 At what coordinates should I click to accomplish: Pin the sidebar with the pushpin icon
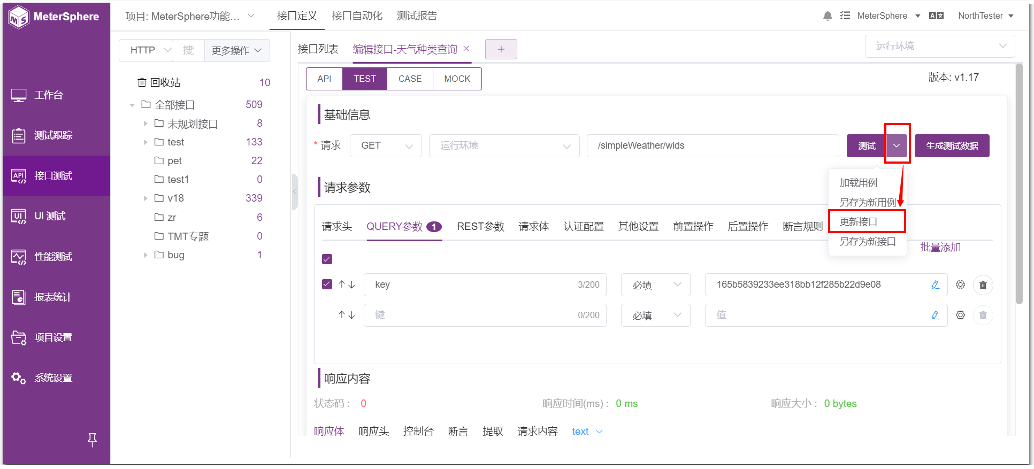[x=92, y=440]
